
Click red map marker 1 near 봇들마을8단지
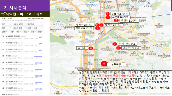point(108,17)
